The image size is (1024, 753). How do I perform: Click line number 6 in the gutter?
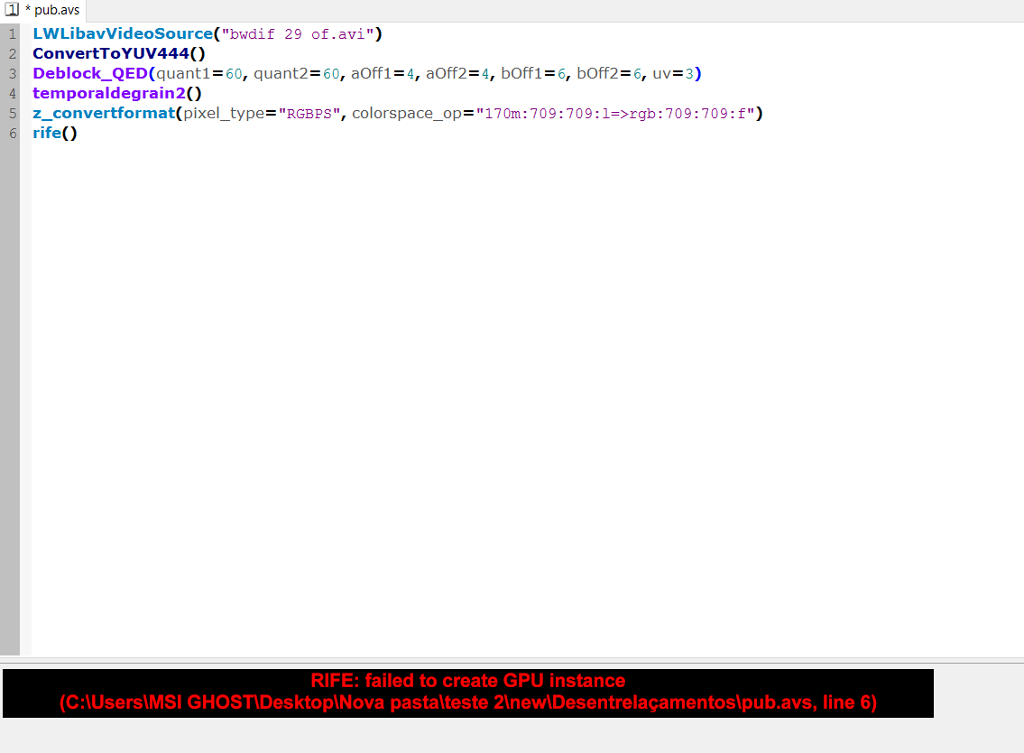pos(13,134)
